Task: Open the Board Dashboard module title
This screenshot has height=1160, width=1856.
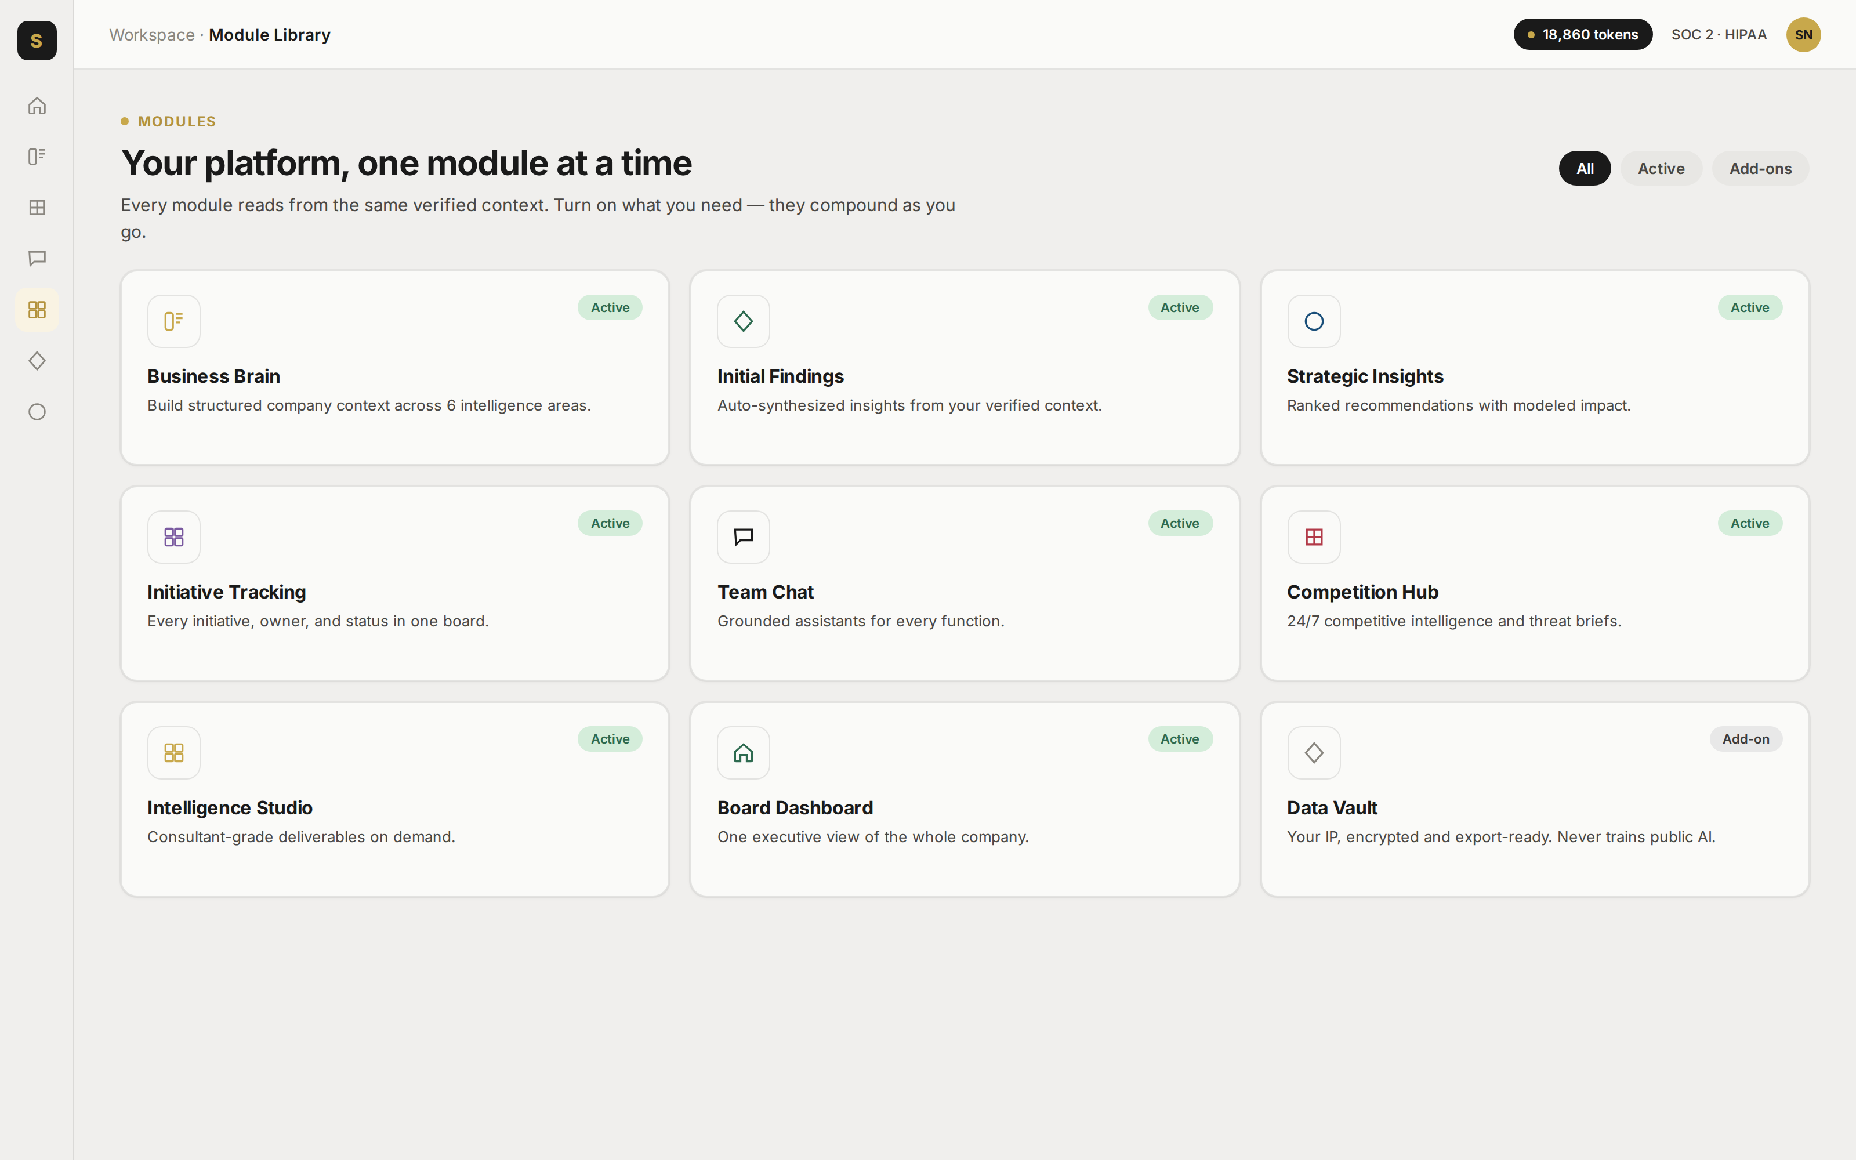Action: click(x=795, y=808)
